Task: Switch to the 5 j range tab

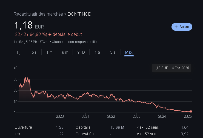Action: (34, 52)
